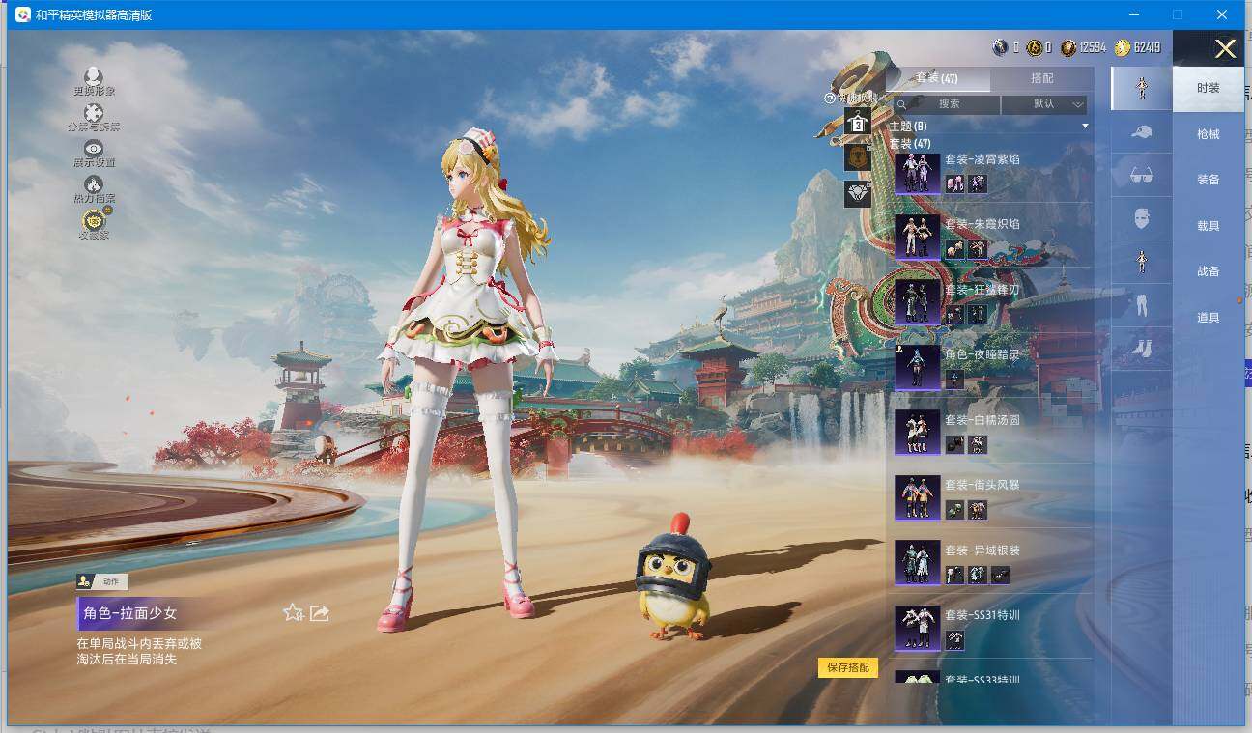Select the 套装-狂猛锋刃 outfit thumbnail
The height and width of the screenshot is (733, 1252).
coord(917,302)
